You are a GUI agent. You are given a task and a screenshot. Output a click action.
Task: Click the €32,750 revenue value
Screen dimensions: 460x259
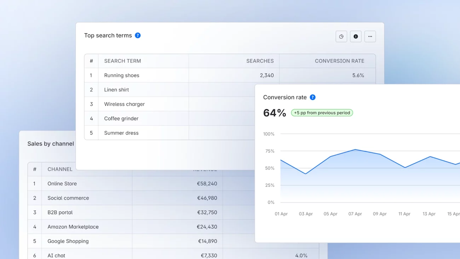[207, 213]
